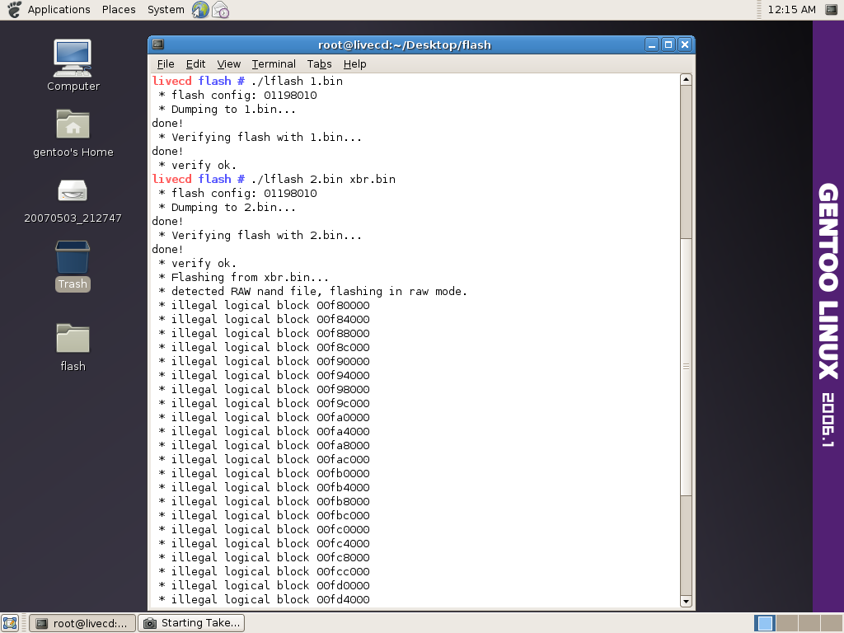844x633 pixels.
Task: Open the terminal's File menu
Action: (166, 64)
